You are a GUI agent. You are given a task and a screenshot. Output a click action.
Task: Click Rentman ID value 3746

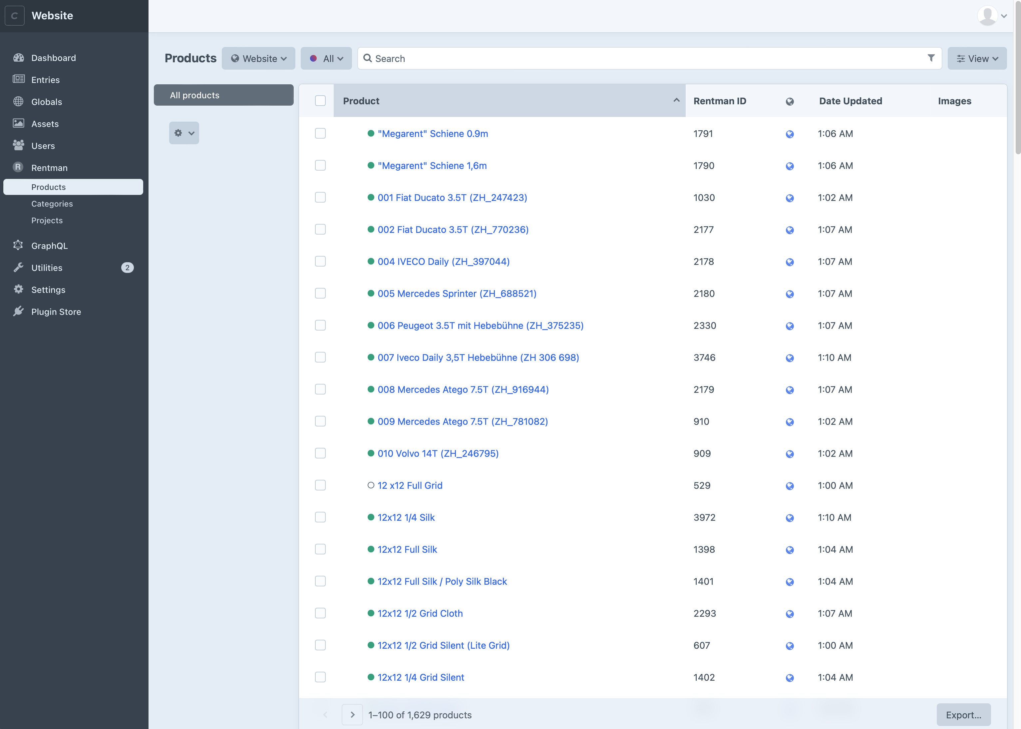click(704, 357)
